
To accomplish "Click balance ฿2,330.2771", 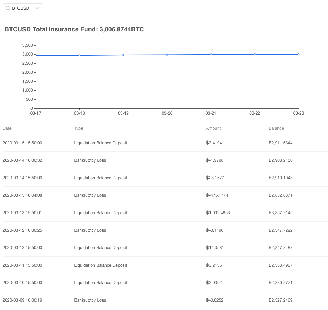I will [x=280, y=283].
